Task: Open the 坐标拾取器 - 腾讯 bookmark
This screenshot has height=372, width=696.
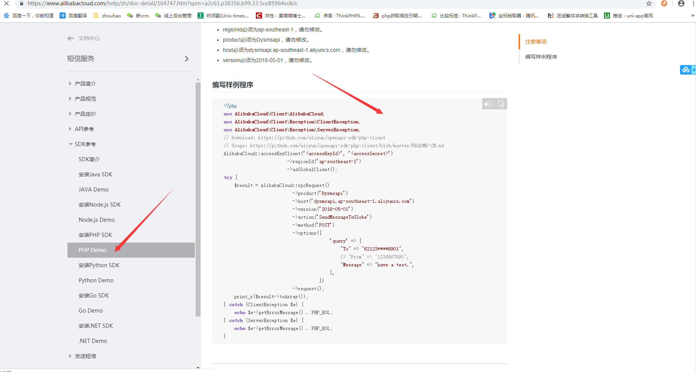Action: (514, 16)
